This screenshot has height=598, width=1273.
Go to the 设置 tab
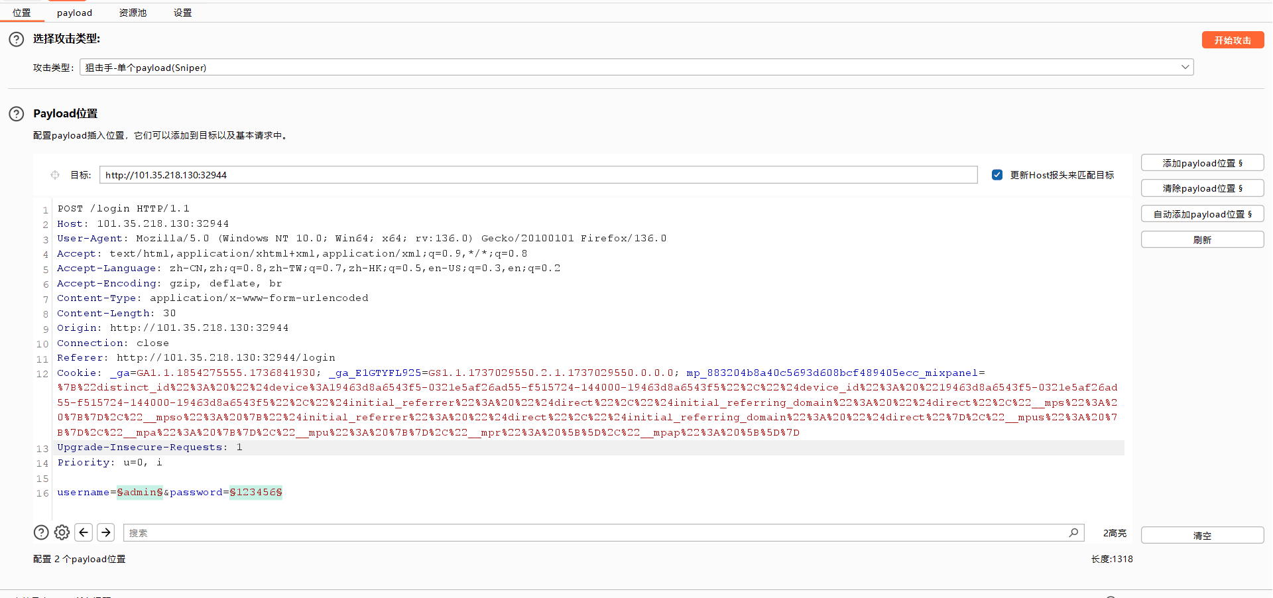tap(182, 13)
